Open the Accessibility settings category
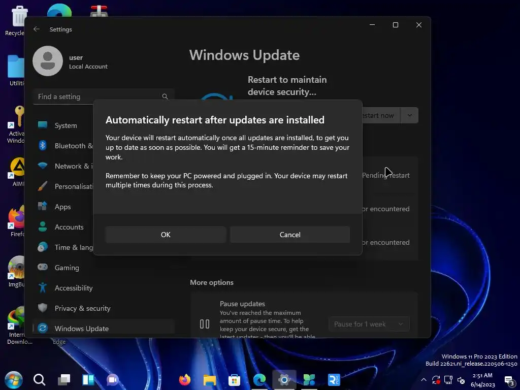The image size is (520, 390). click(x=74, y=288)
